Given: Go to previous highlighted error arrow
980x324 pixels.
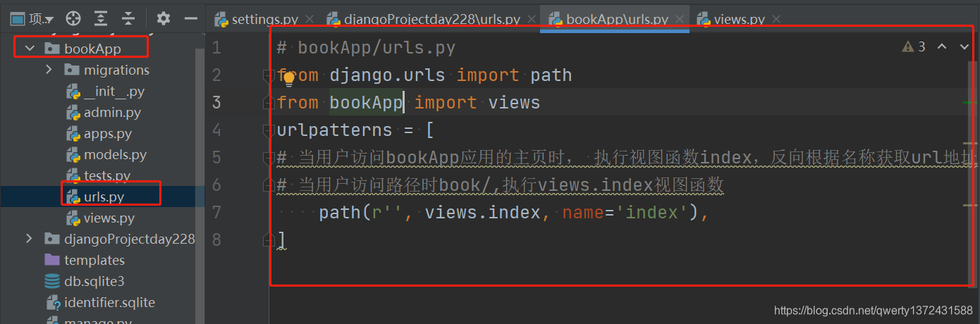Looking at the screenshot, I should [x=942, y=47].
